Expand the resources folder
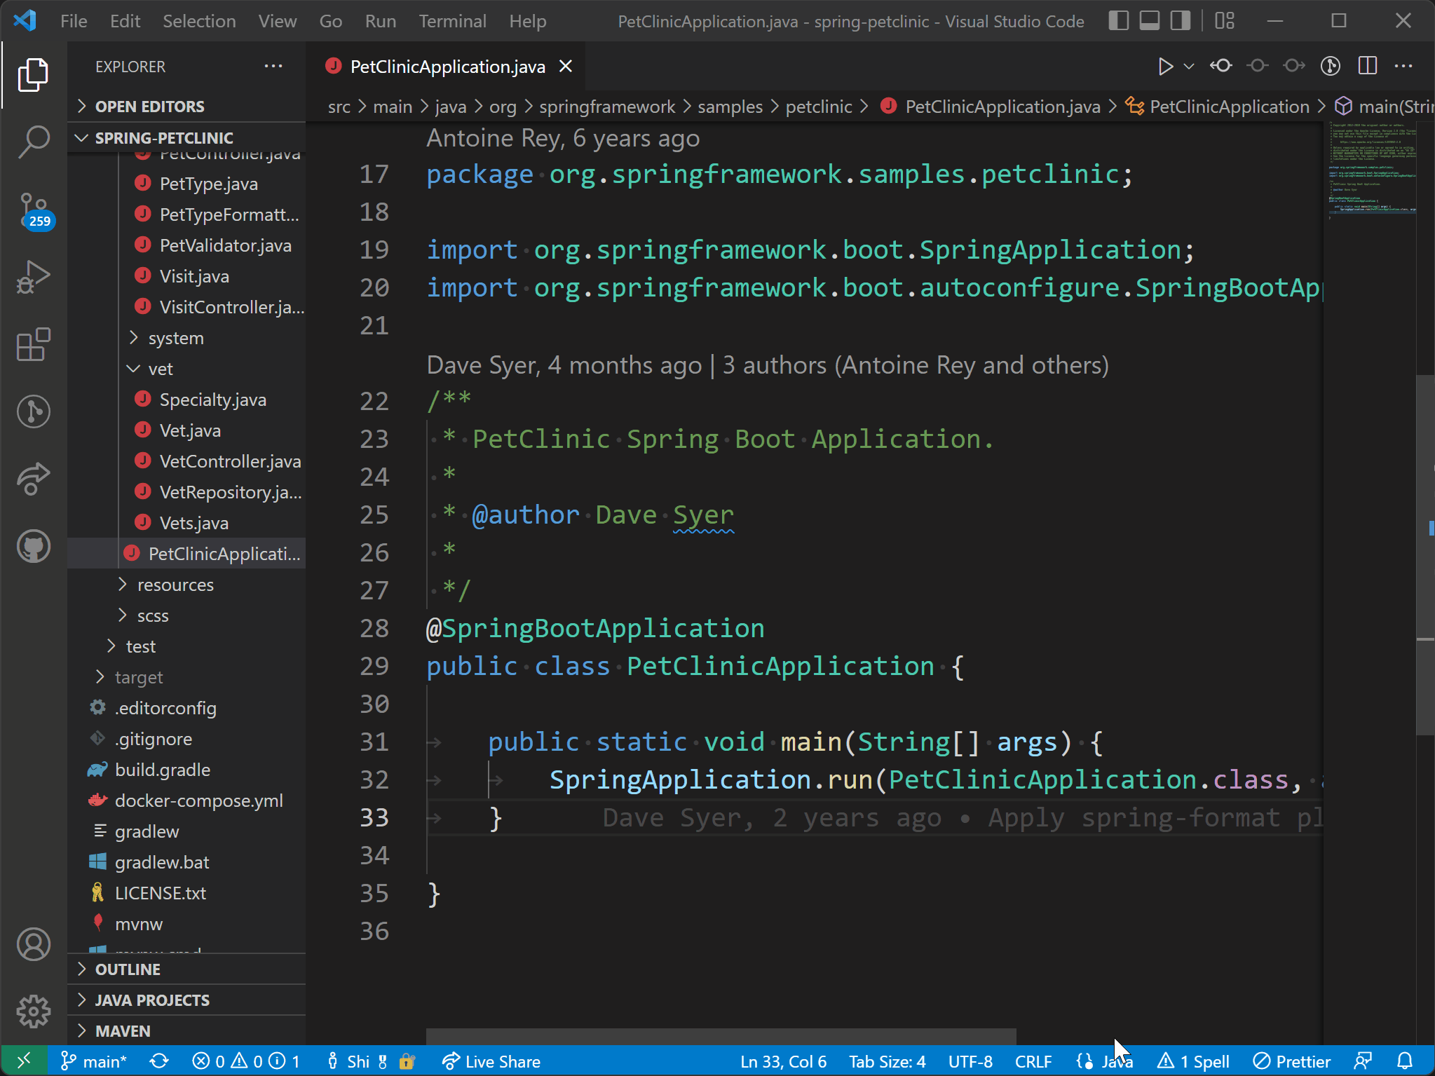 click(175, 584)
